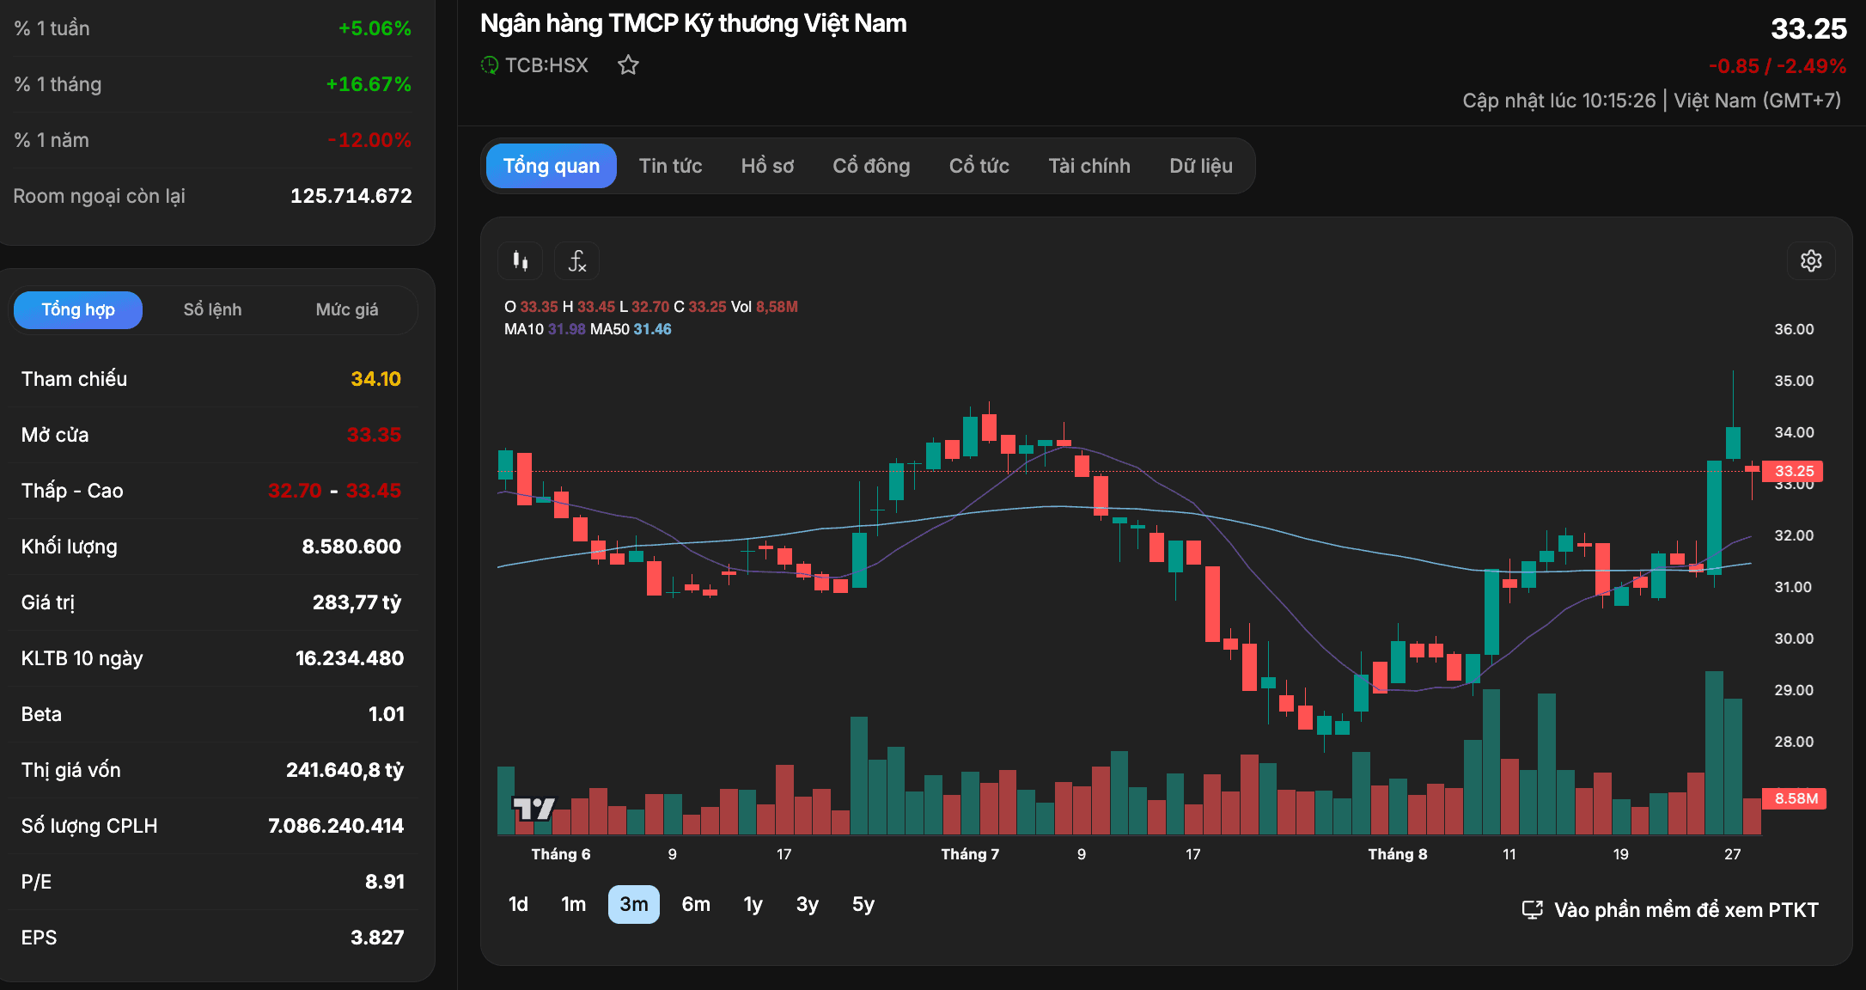The image size is (1866, 990).
Task: Click the 8.58M volume label on axis
Action: 1794,798
